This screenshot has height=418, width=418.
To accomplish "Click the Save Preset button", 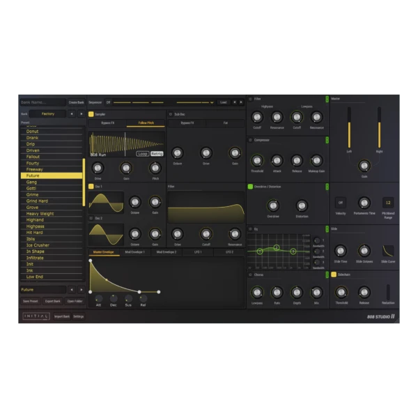I will [29, 301].
